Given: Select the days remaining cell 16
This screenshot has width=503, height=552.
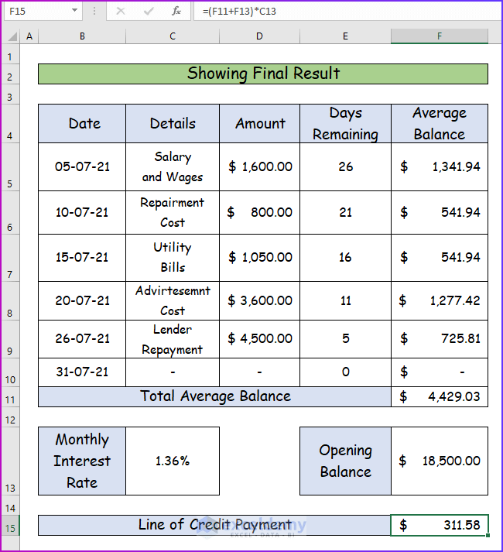Looking at the screenshot, I should [x=345, y=258].
